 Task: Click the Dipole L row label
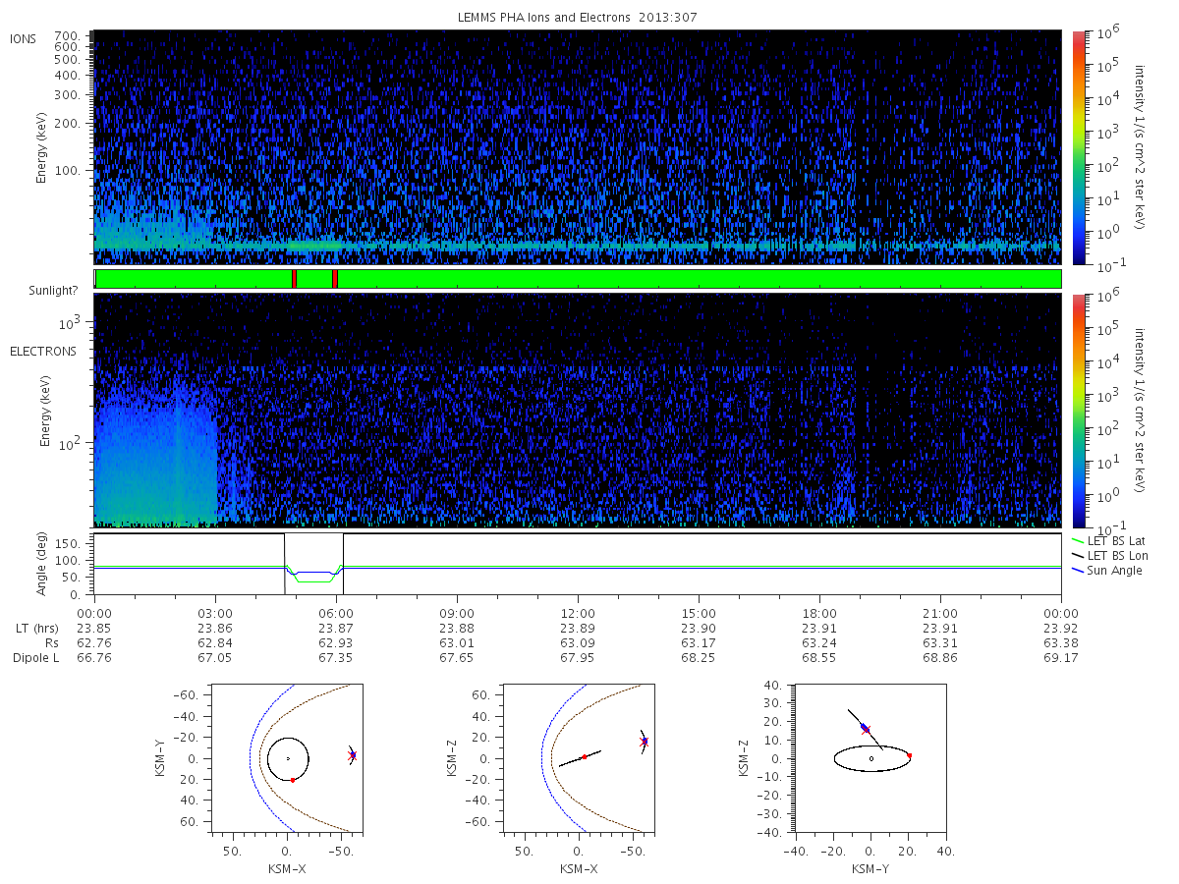click(x=36, y=658)
